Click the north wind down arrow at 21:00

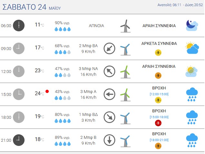point(109,140)
